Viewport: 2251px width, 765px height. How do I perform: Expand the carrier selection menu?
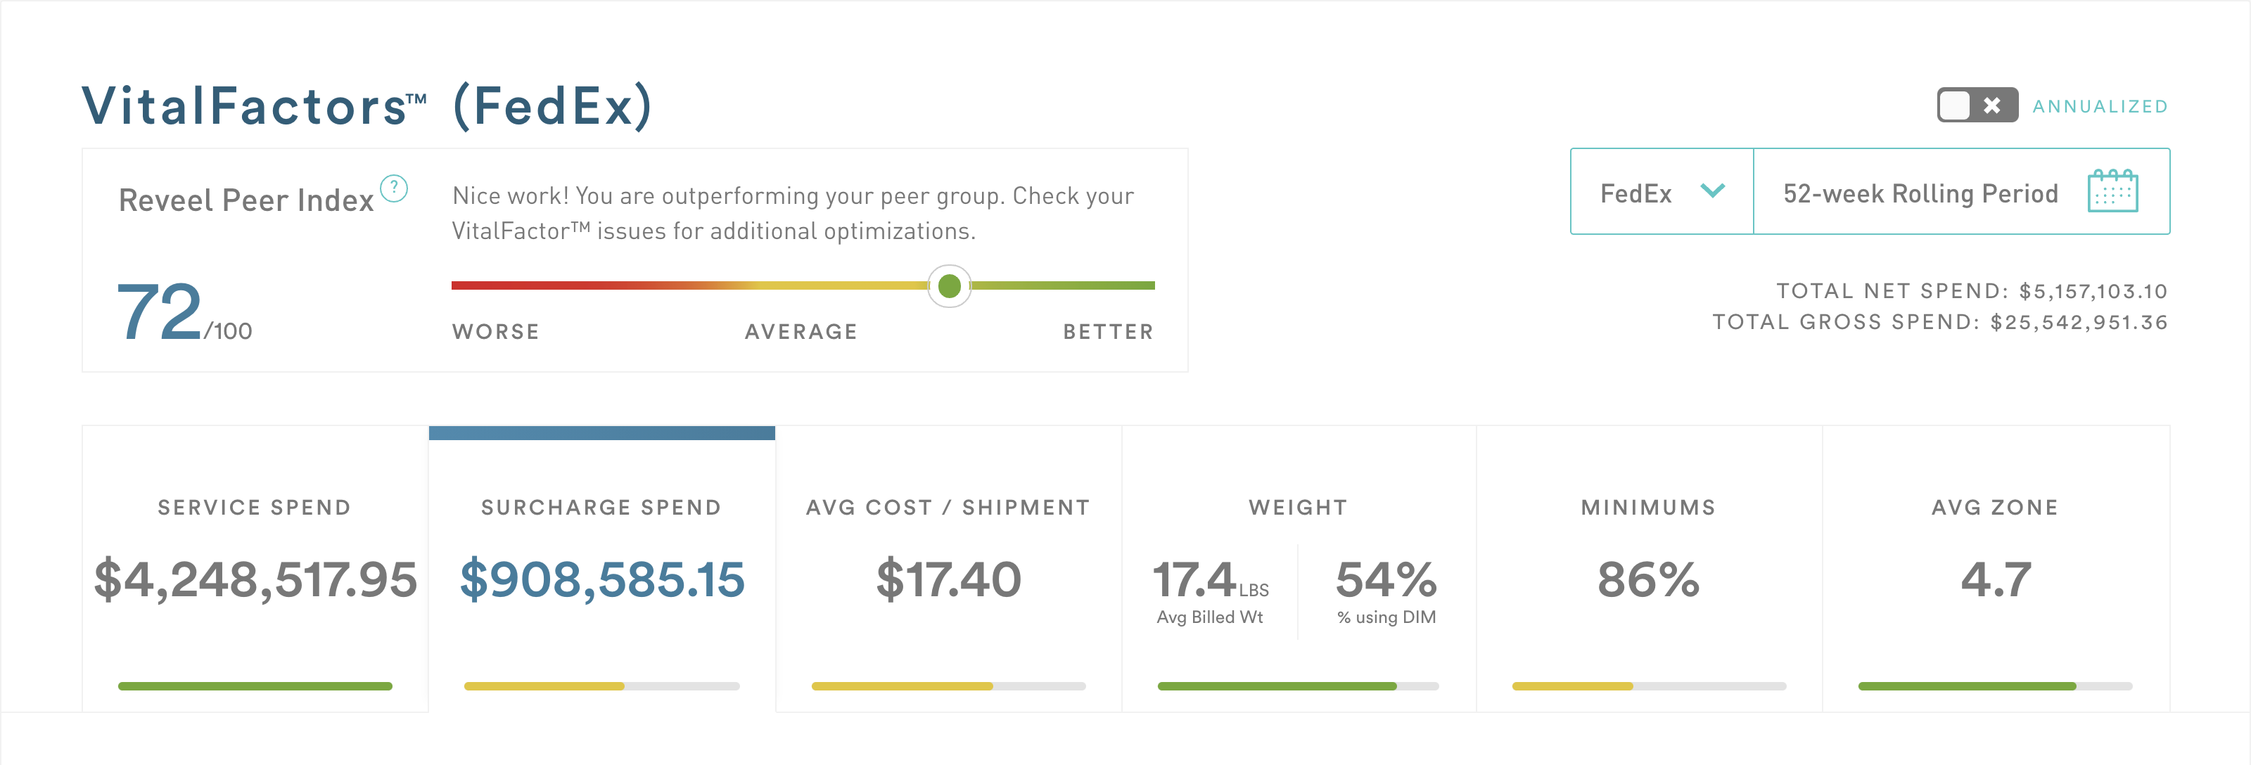pyautogui.click(x=1660, y=193)
